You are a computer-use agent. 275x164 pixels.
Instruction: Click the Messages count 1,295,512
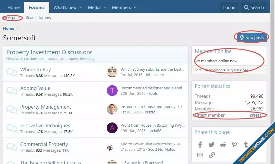(254, 103)
